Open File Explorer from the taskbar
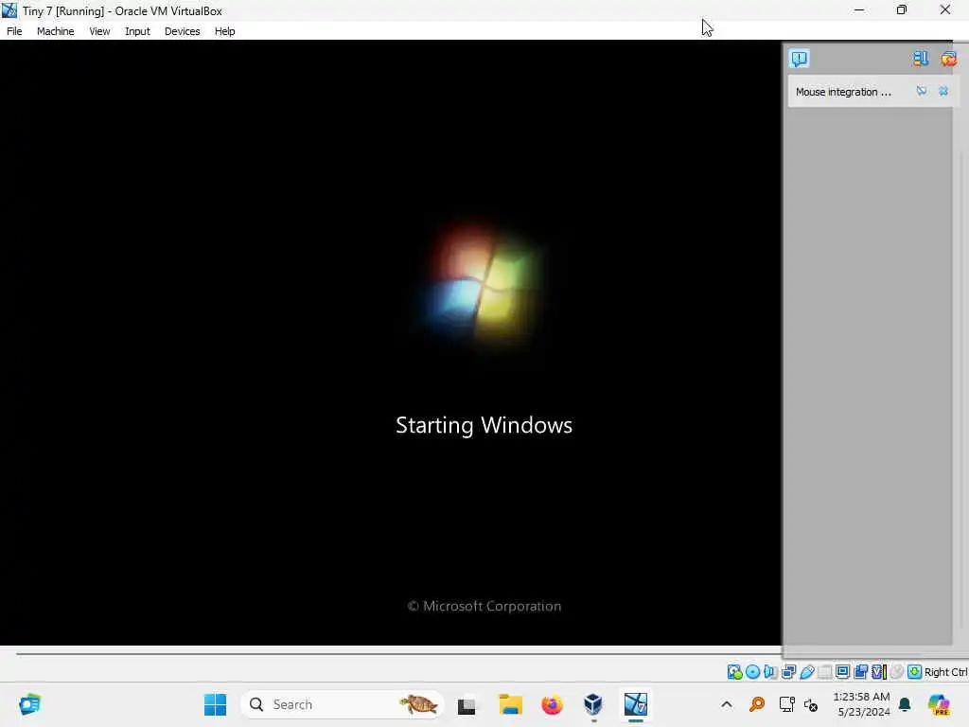969x727 pixels. tap(510, 704)
